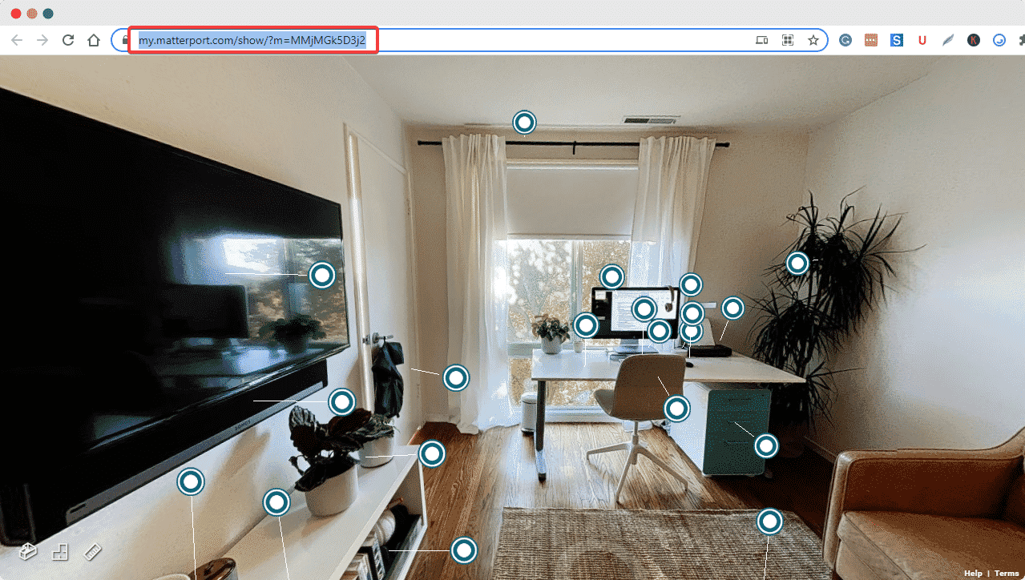Click the red U extension icon
1025x580 pixels.
click(x=922, y=39)
